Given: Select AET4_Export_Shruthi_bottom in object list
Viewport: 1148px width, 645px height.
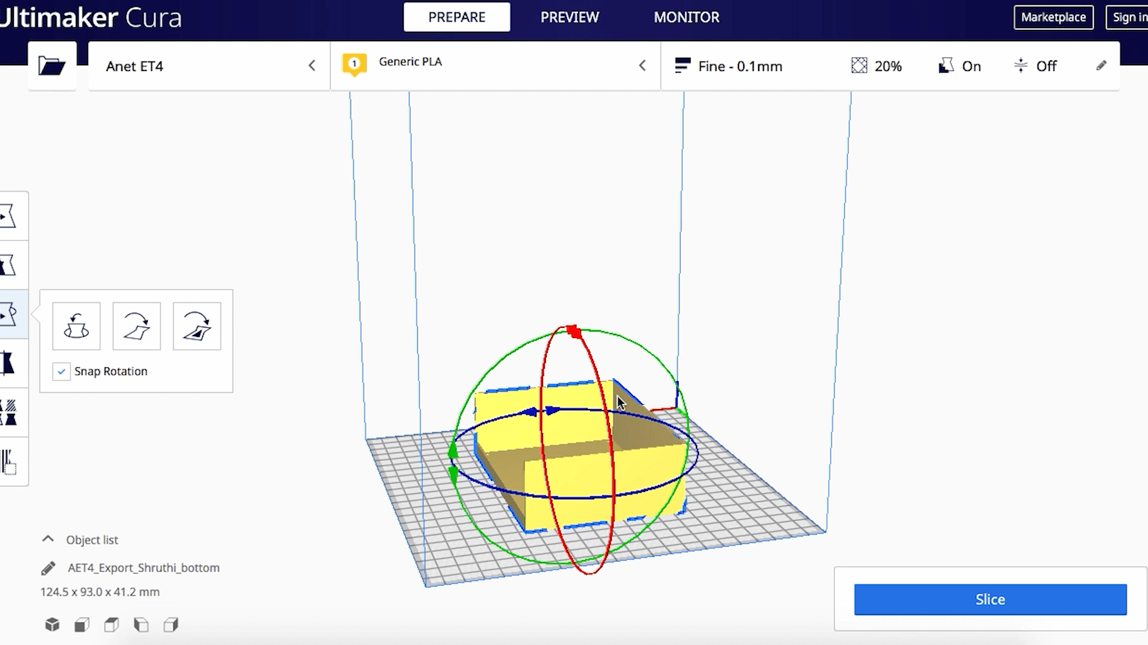Looking at the screenshot, I should click(143, 568).
